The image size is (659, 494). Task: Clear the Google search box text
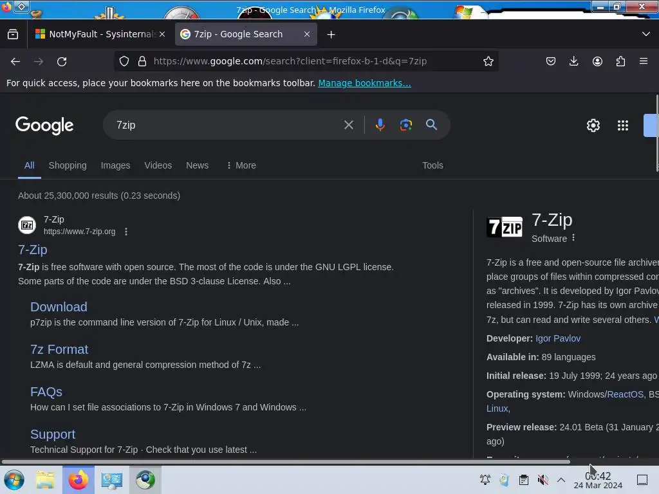pyautogui.click(x=348, y=125)
